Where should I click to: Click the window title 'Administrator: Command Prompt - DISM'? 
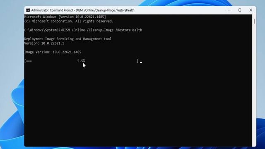tap(57, 10)
